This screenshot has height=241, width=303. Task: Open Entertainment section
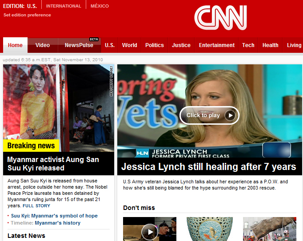click(x=217, y=45)
